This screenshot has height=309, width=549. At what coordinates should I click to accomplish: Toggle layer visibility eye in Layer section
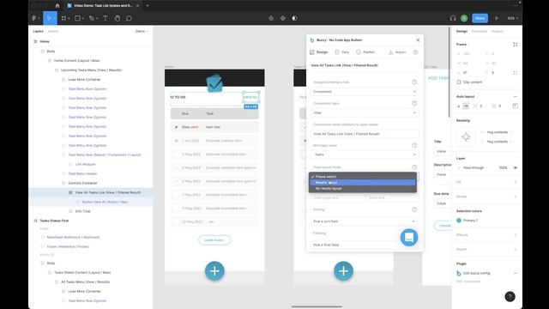[x=515, y=168]
